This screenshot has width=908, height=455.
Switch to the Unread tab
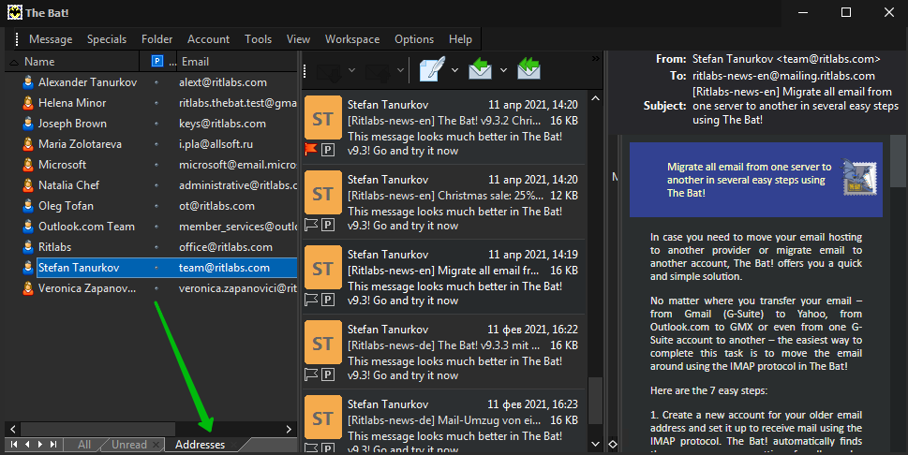click(128, 445)
